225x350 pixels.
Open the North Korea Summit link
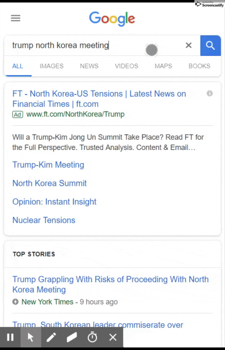click(x=50, y=183)
